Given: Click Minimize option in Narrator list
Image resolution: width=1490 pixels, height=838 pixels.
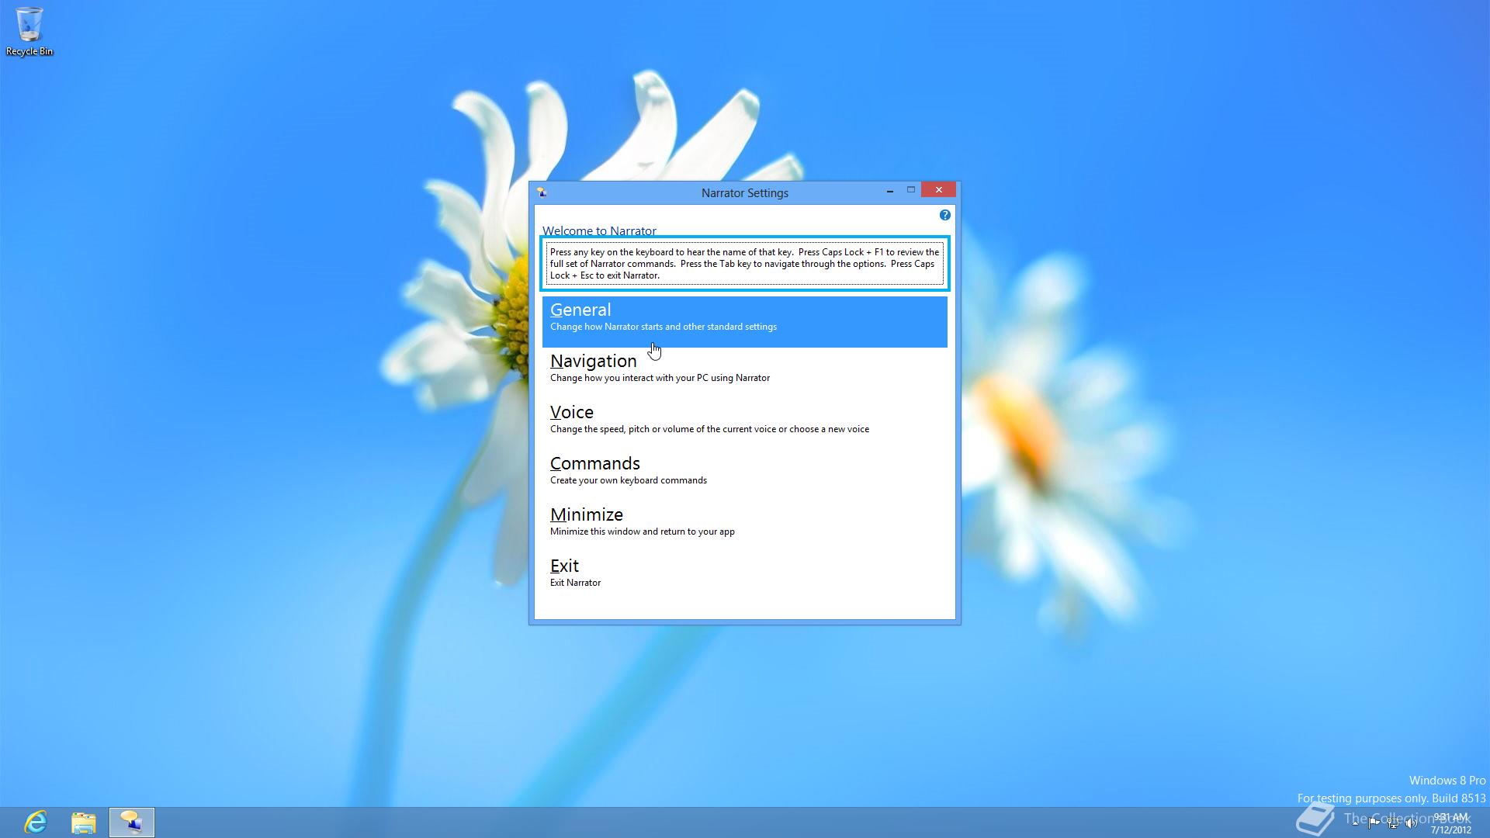Looking at the screenshot, I should 744,526.
